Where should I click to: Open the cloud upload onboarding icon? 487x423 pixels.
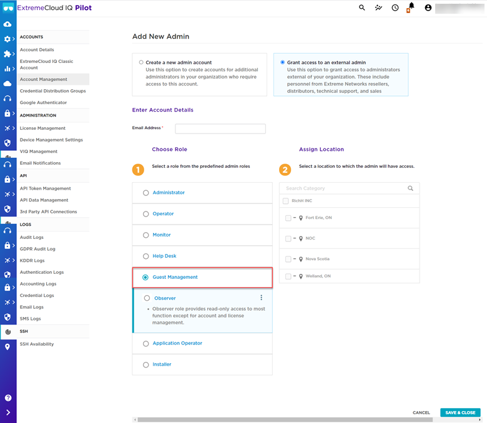[7, 24]
